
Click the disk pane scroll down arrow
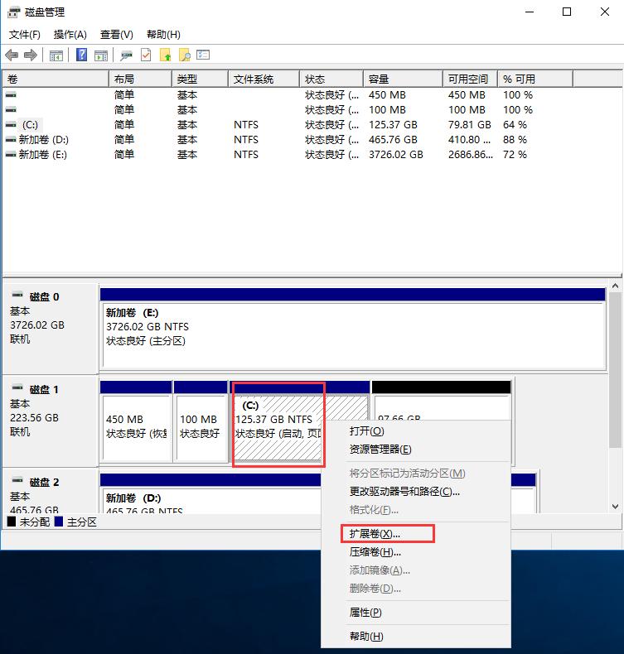click(x=615, y=507)
